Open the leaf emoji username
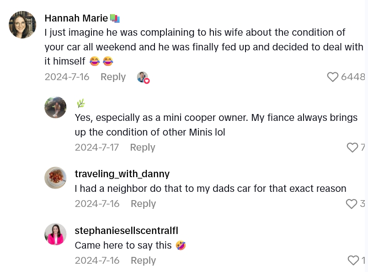Screen dimensions: 368x272 point(80,103)
